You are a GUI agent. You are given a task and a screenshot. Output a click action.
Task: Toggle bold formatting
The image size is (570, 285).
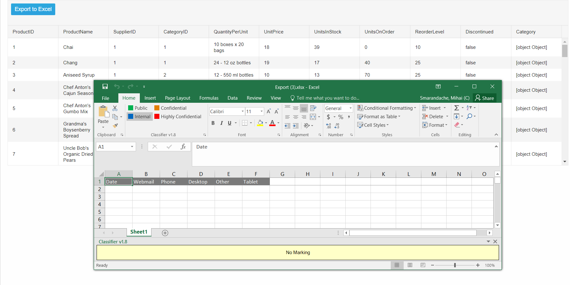click(213, 123)
